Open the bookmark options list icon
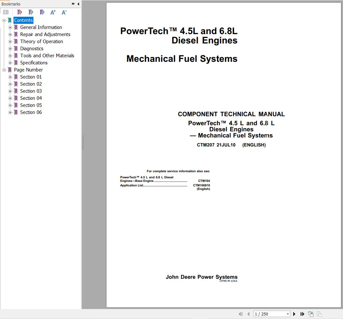Screen dimensions: 343x319 click(x=6, y=12)
